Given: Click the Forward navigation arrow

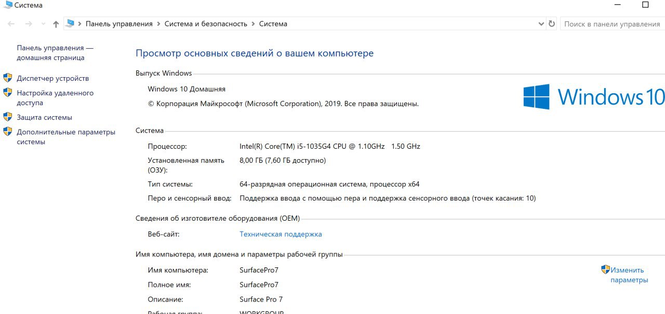Looking at the screenshot, I should (29, 24).
